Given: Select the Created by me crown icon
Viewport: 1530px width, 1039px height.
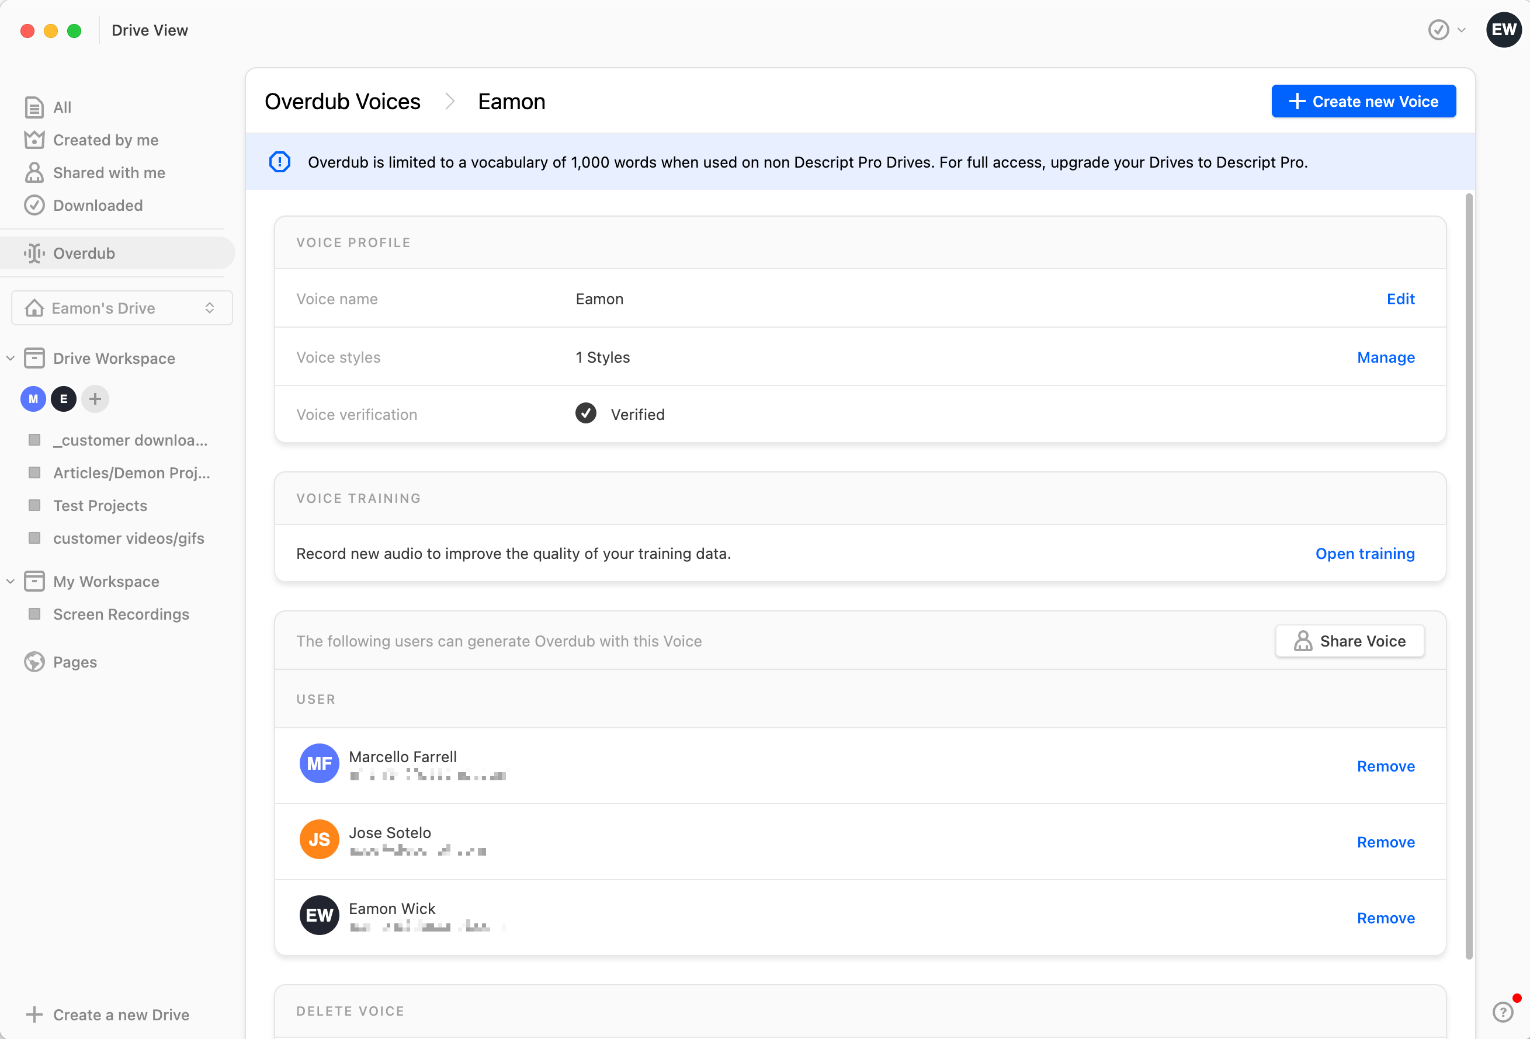Looking at the screenshot, I should click(x=34, y=140).
